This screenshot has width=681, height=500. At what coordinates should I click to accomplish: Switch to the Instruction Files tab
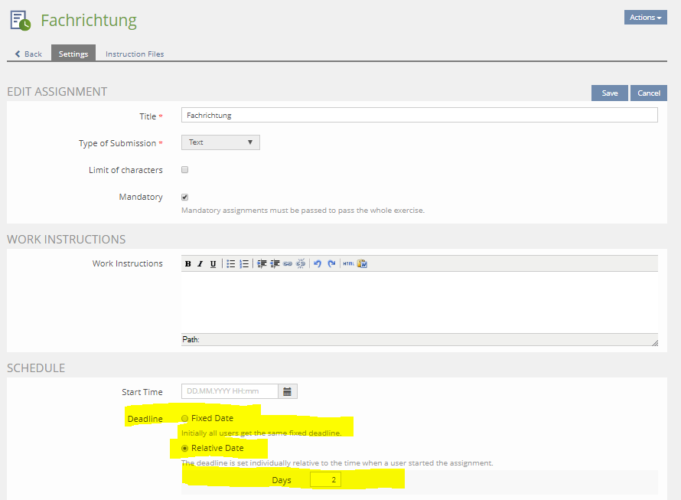135,54
